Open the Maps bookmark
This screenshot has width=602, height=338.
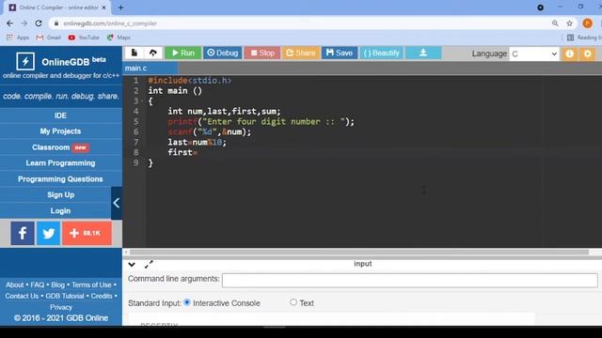coord(119,38)
